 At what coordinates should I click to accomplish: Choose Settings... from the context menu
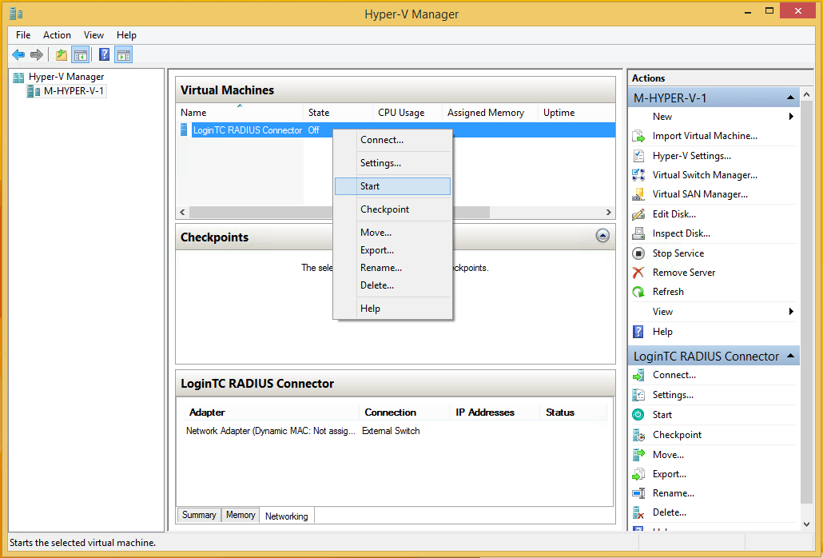point(392,163)
